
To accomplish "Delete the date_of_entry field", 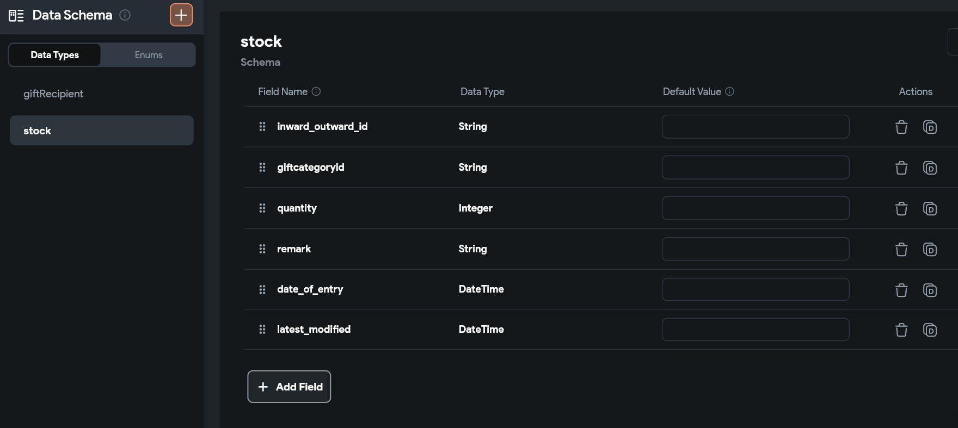I will point(901,290).
